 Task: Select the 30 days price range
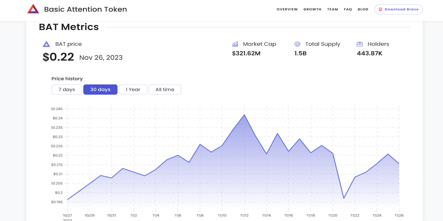[100, 90]
